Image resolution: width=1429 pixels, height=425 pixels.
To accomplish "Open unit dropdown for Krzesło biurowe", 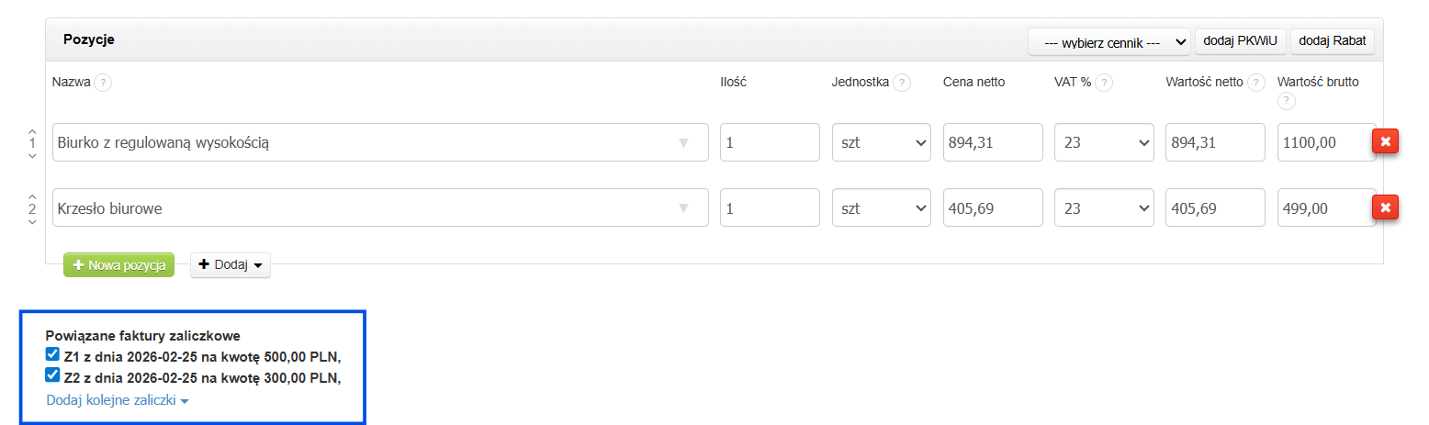I will (881, 208).
